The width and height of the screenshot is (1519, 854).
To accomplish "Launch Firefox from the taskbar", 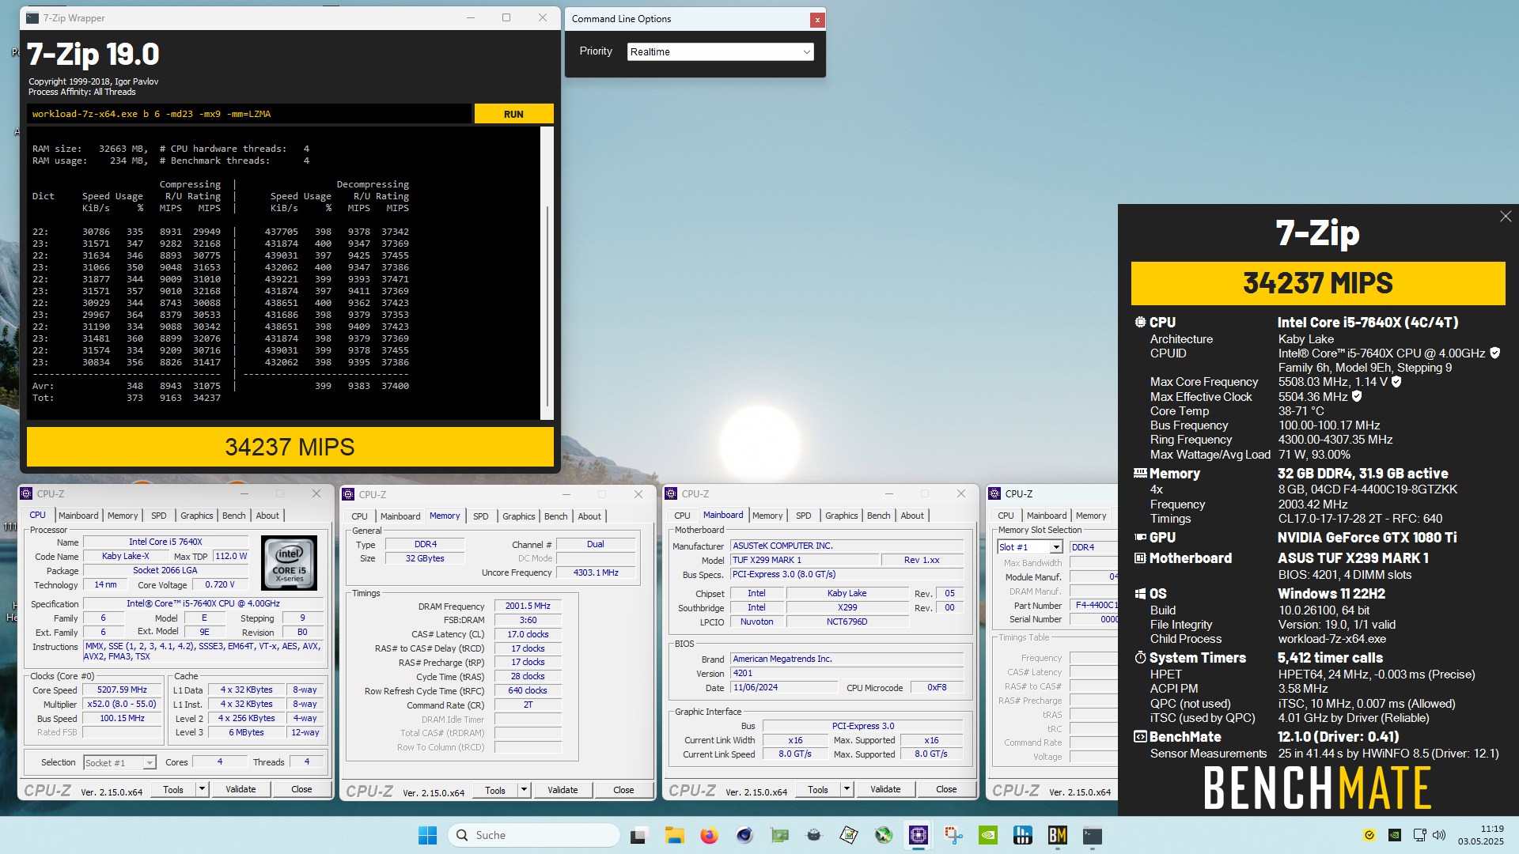I will [709, 835].
